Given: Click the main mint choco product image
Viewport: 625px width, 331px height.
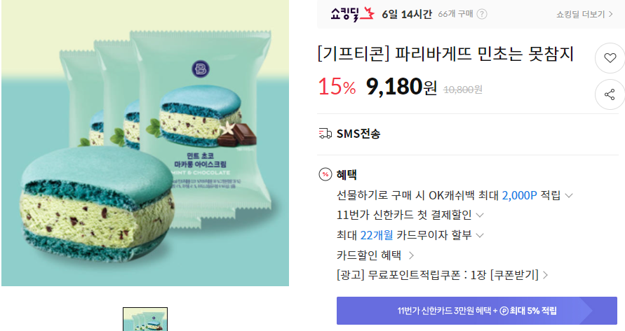Looking at the screenshot, I should pyautogui.click(x=145, y=143).
